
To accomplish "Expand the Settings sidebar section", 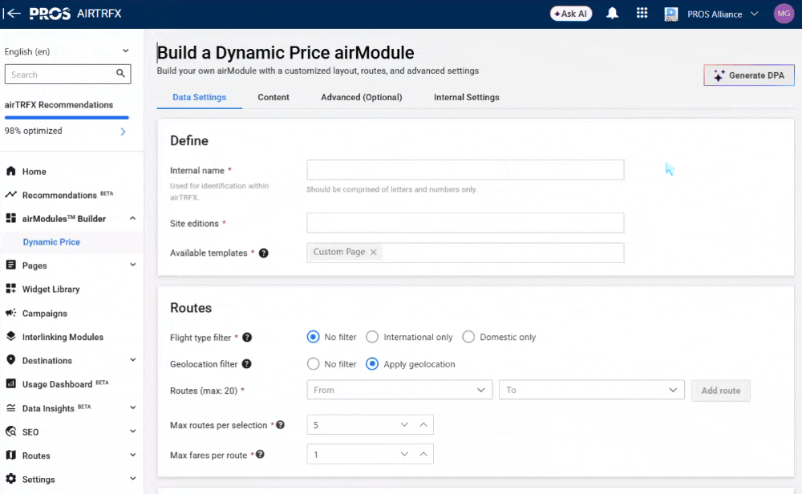I will pos(133,479).
